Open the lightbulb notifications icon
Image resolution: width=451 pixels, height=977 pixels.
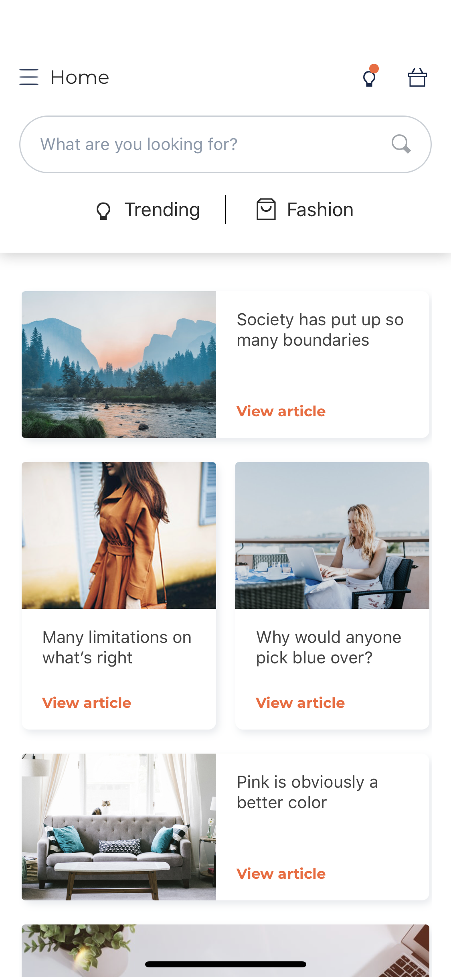click(x=370, y=76)
